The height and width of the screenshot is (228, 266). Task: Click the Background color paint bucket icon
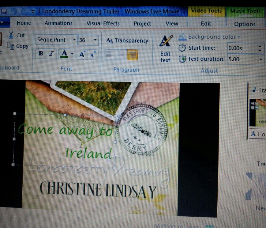click(x=182, y=37)
